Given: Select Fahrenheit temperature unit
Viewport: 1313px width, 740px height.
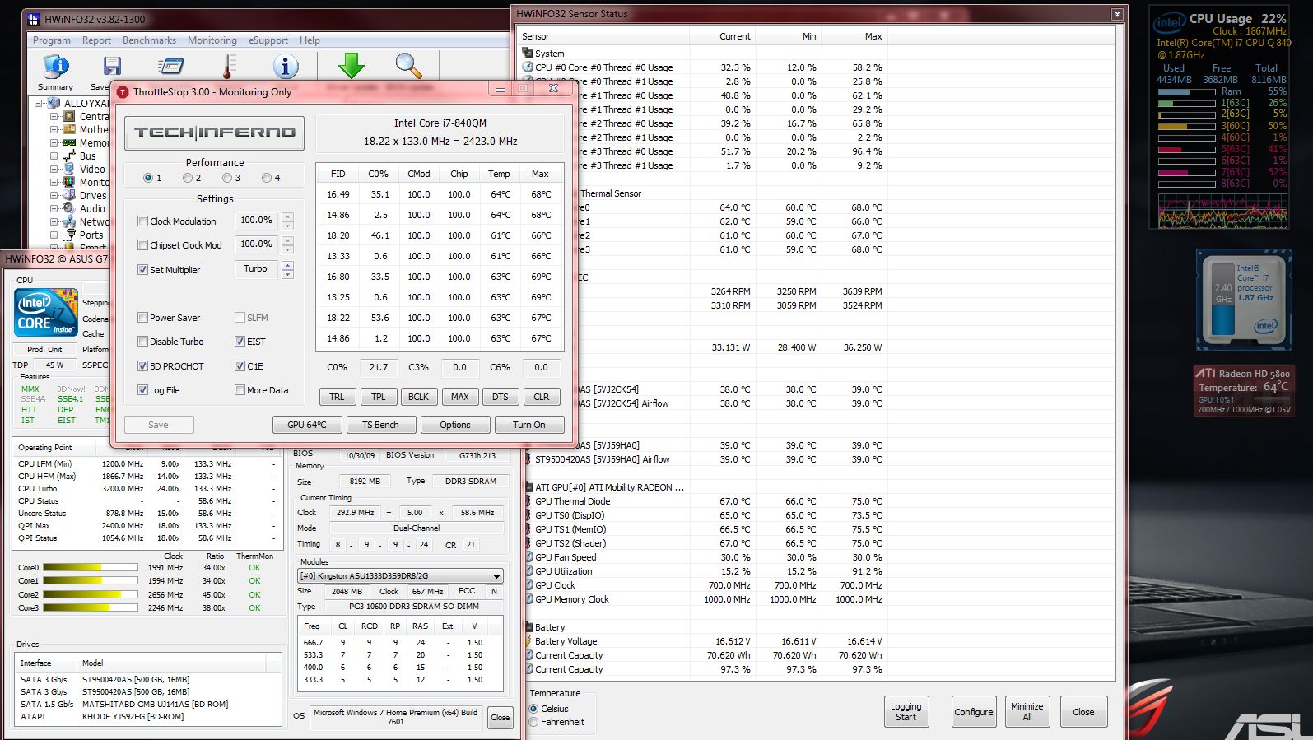Looking at the screenshot, I should [533, 722].
